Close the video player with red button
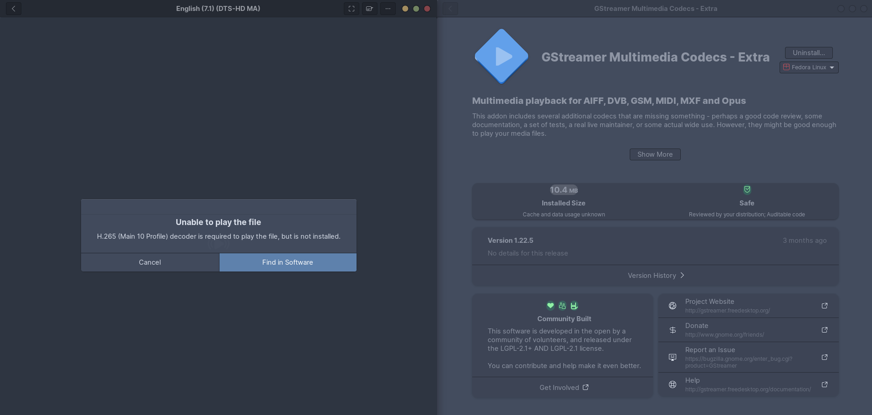Screen dimensions: 872x415 pos(427,9)
